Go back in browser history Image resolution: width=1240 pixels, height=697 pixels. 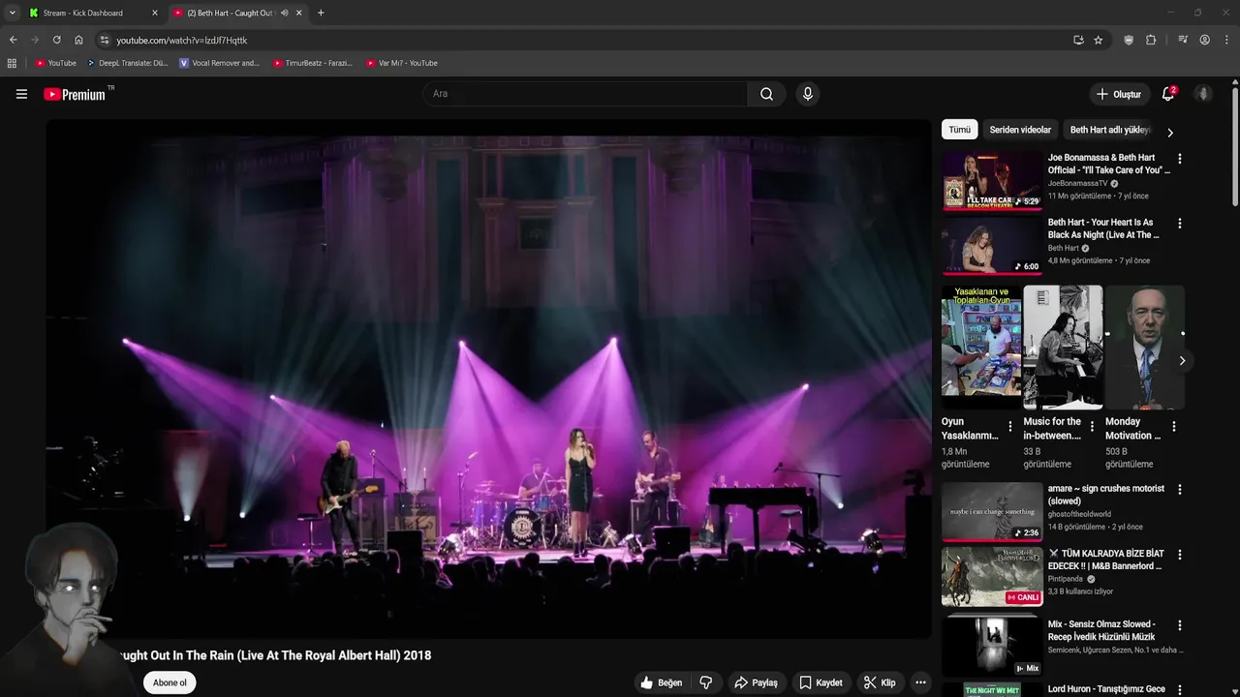(x=13, y=40)
